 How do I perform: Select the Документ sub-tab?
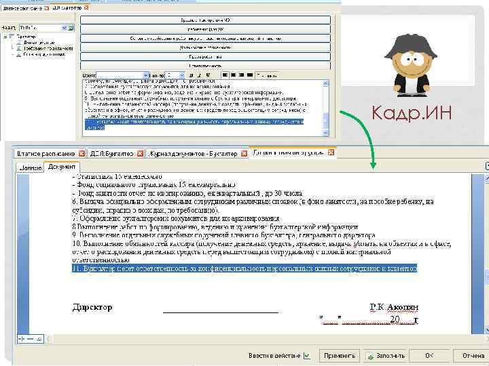pos(62,167)
